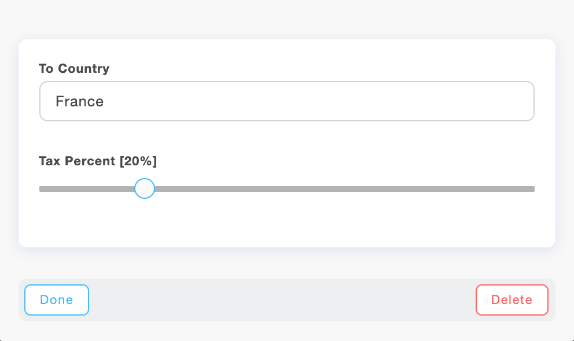Click the 'To Country' label text
This screenshot has width=574, height=341.
pos(73,69)
